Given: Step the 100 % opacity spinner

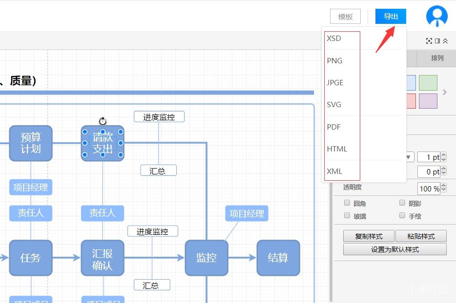Looking at the screenshot, I should [x=443, y=188].
